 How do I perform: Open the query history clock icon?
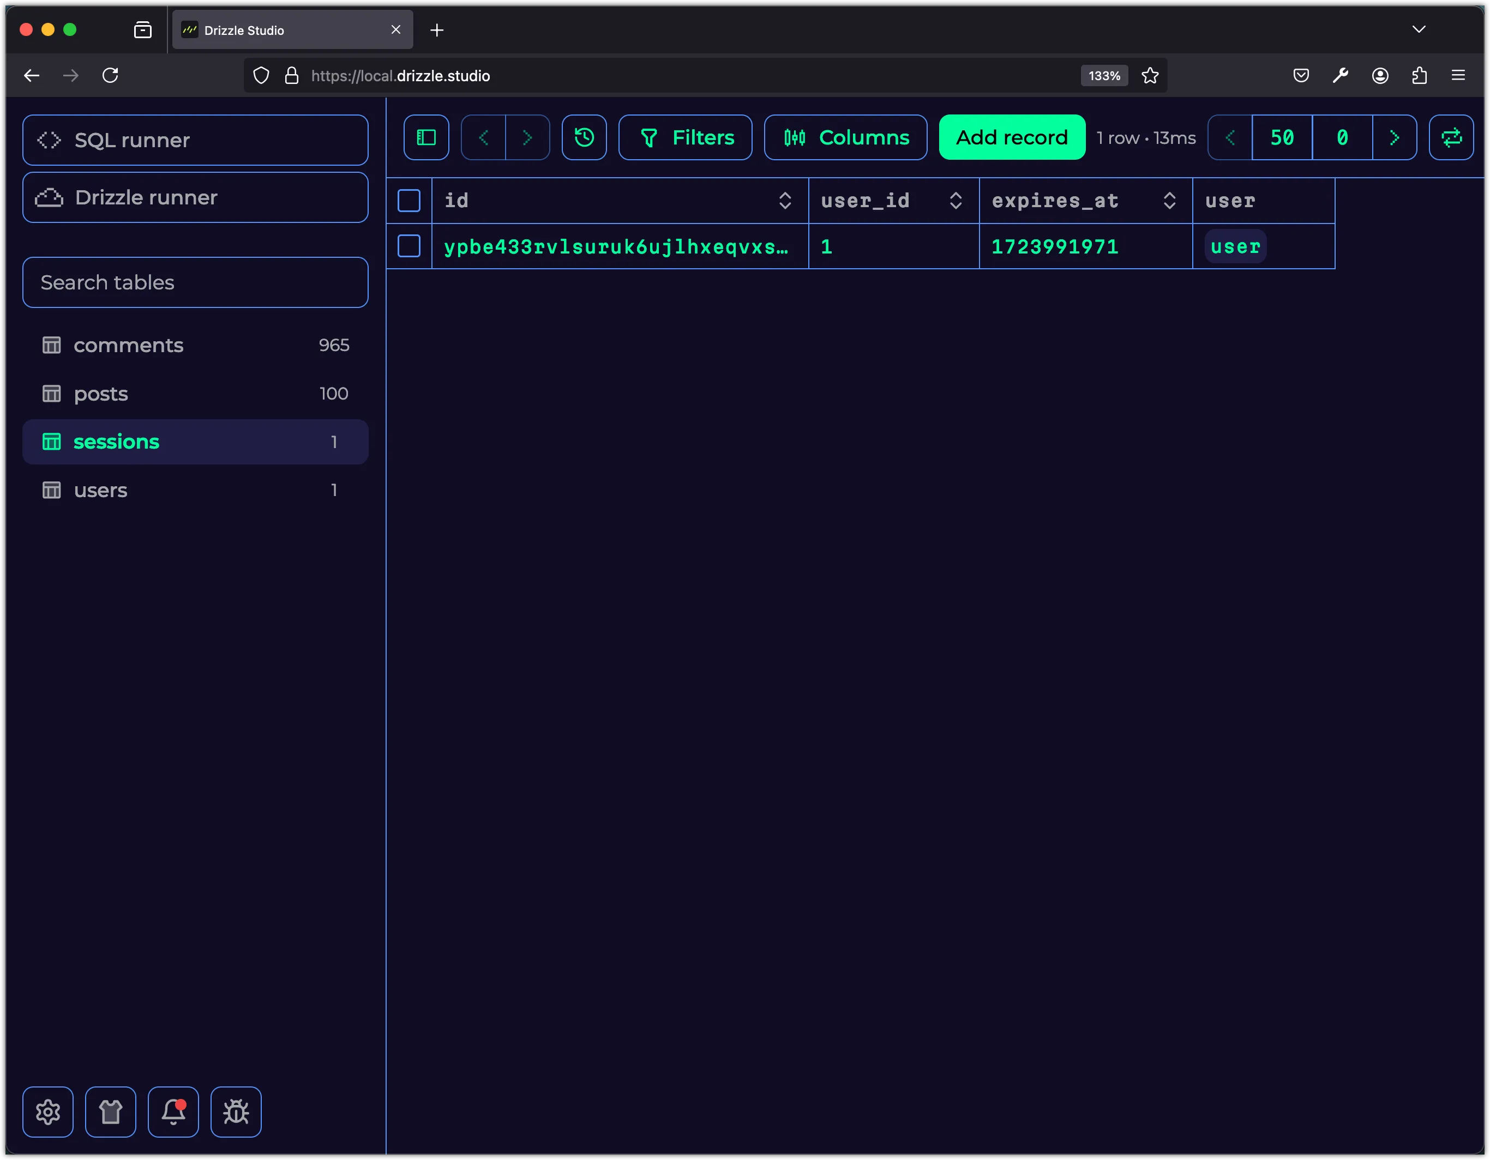584,137
